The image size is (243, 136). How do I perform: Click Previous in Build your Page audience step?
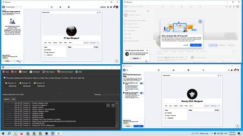coord(7,61)
